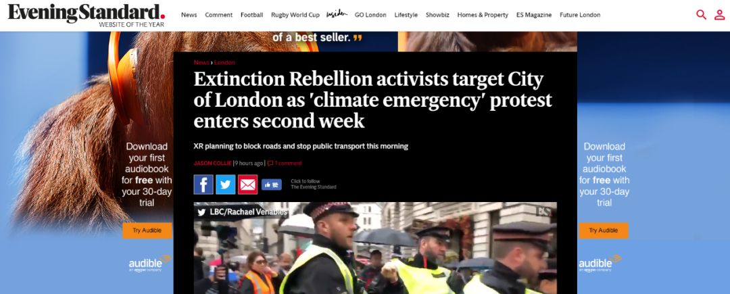730x294 pixels.
Task: Go to Evening Standard homepage logo
Action: click(86, 15)
